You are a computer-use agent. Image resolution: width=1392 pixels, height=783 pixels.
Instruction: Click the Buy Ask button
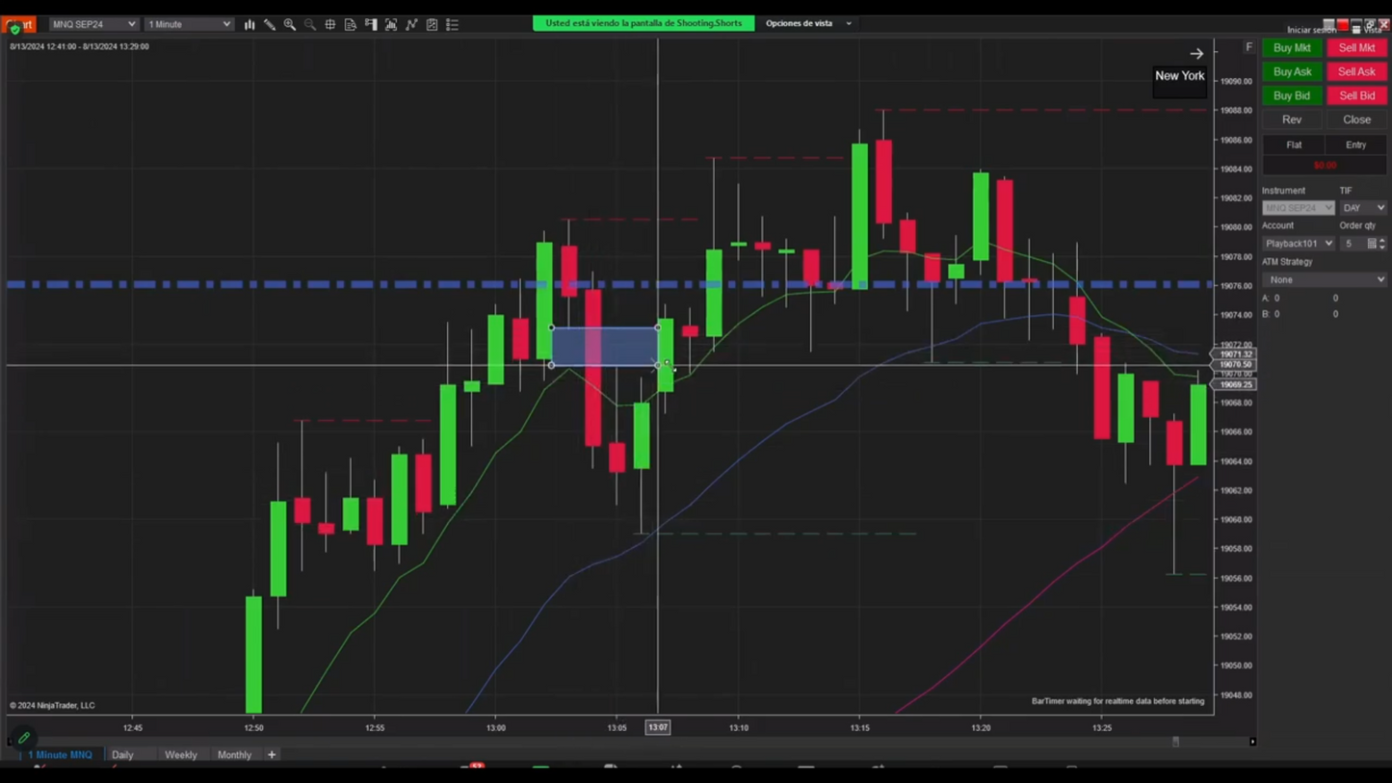pos(1292,72)
